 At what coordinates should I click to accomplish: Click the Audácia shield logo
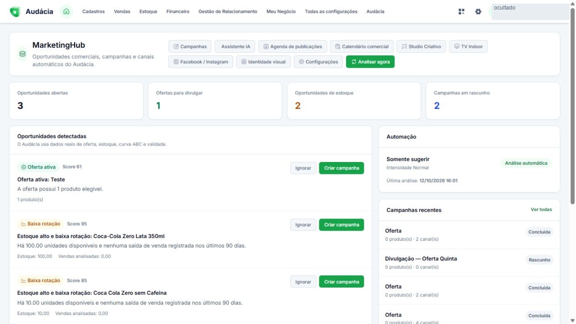click(x=15, y=12)
